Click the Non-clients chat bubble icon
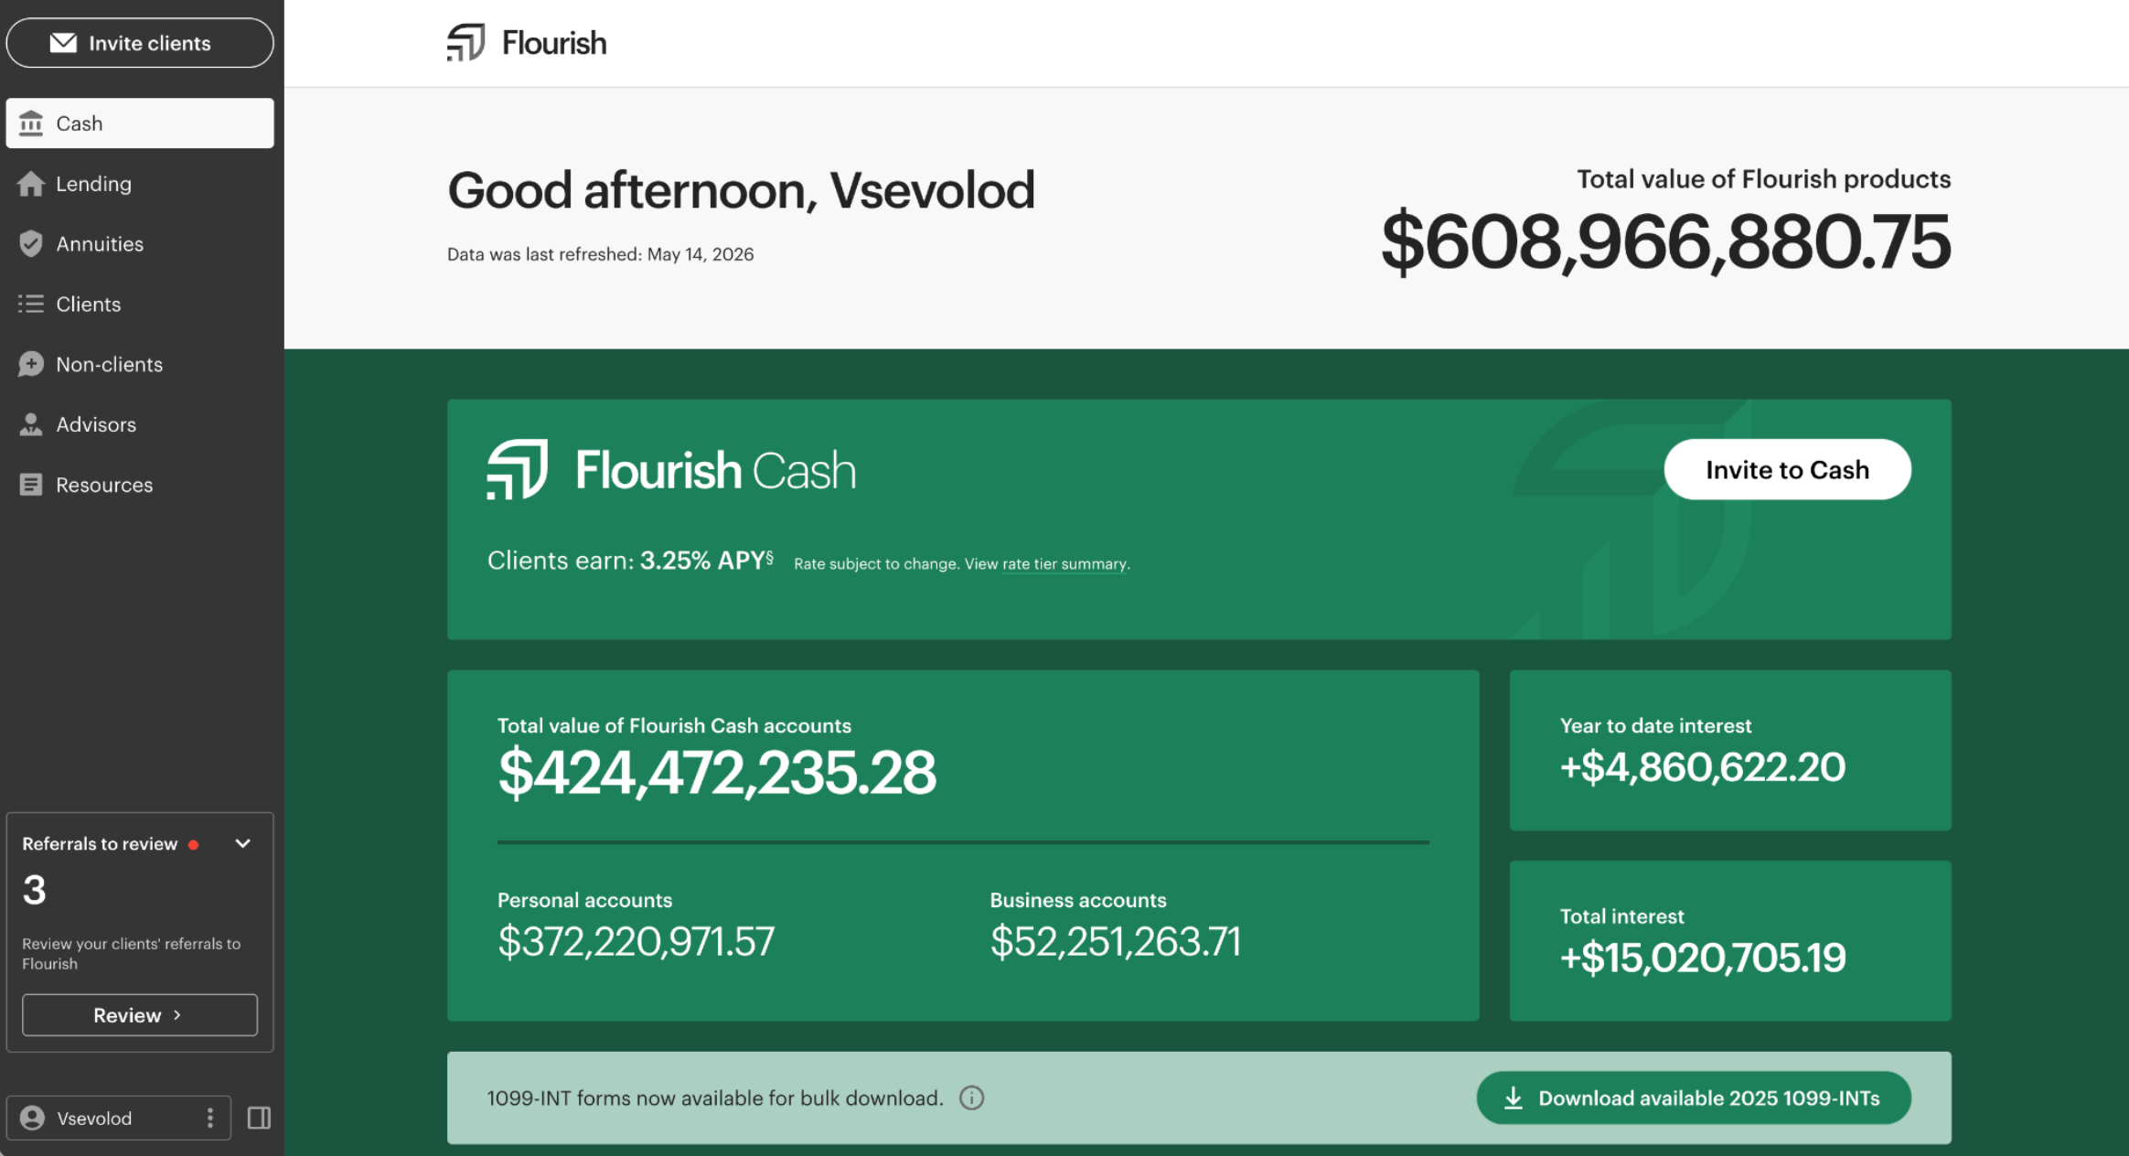Viewport: 2129px width, 1156px height. click(31, 364)
